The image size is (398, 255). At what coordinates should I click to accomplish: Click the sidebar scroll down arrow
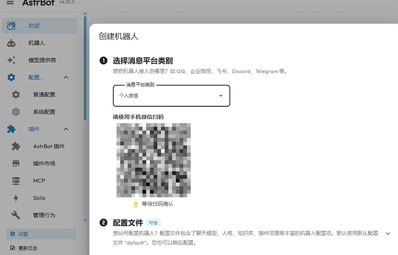point(85,220)
